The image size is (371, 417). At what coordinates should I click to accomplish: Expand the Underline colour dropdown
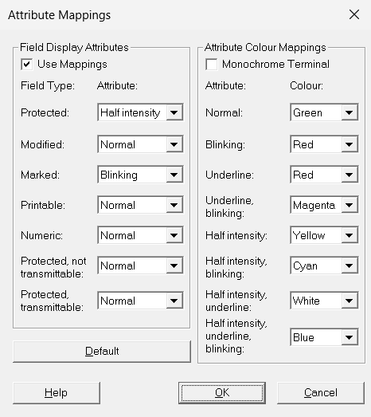click(324, 175)
